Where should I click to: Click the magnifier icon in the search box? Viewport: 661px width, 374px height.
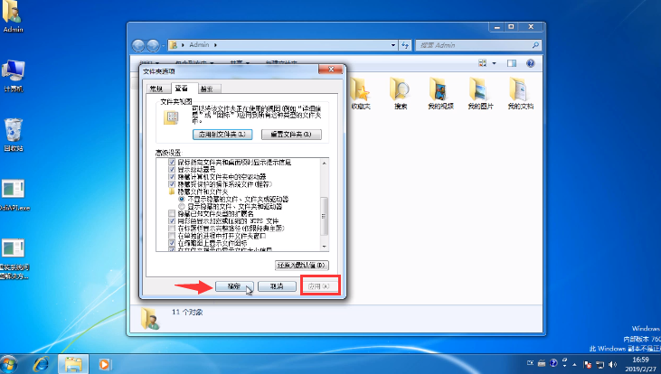pos(535,45)
